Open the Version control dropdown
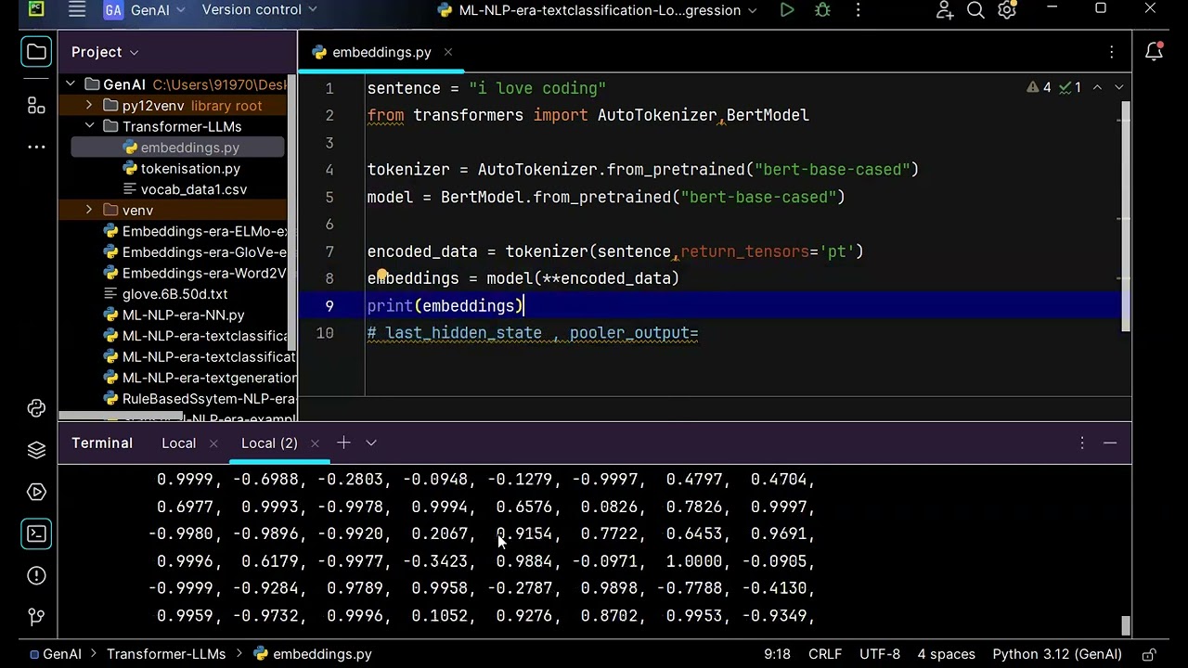Screen dimensions: 1188x668 [259, 10]
